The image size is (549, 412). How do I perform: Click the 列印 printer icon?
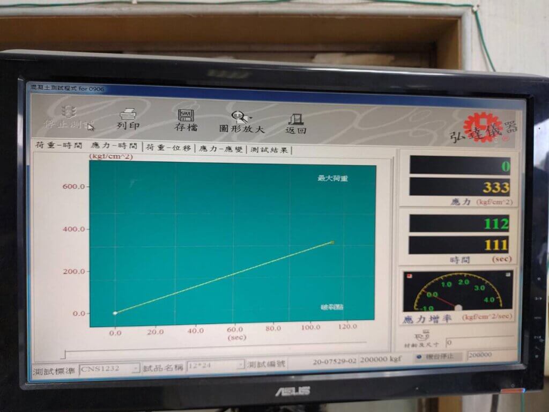pos(128,114)
